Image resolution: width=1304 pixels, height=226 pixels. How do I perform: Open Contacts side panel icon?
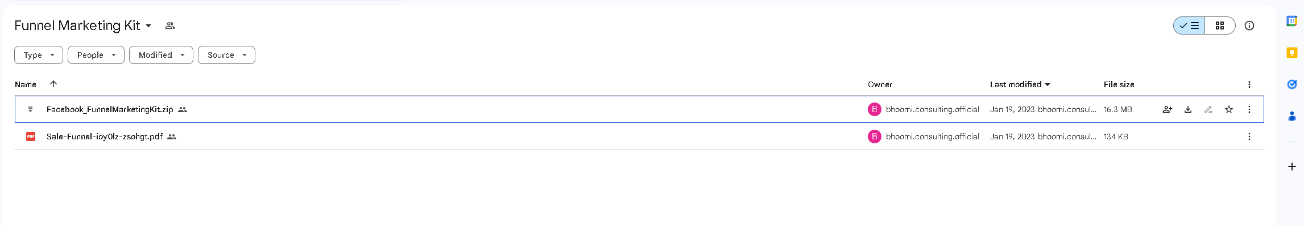coord(1291,116)
